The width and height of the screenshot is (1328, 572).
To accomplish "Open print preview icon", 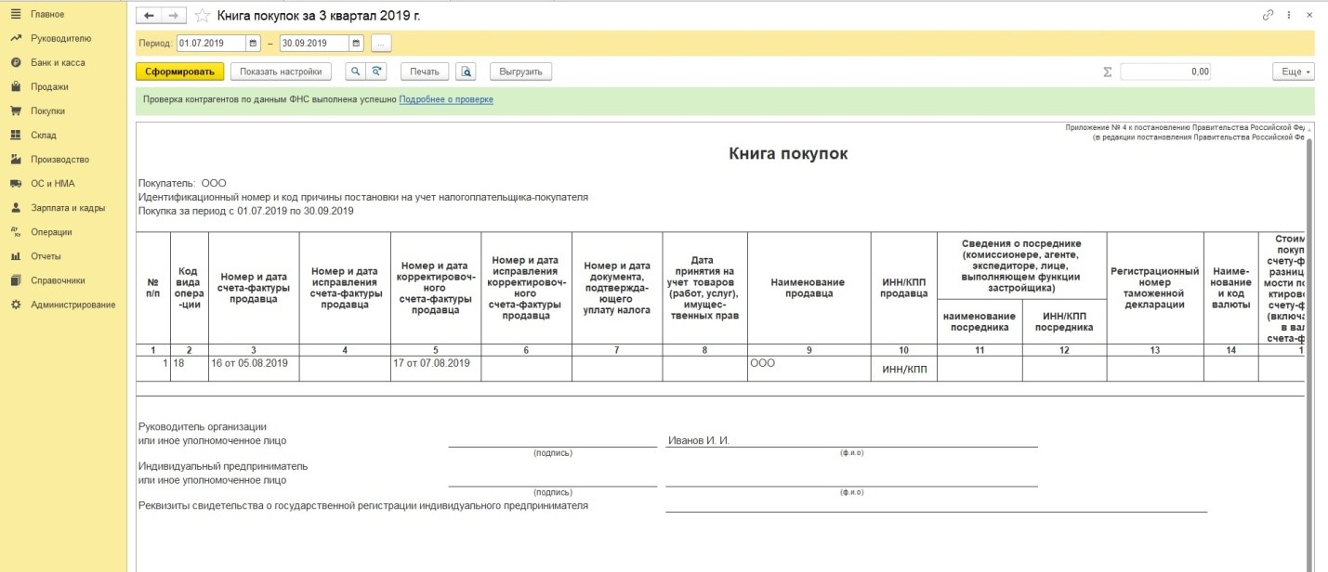I will click(x=467, y=71).
